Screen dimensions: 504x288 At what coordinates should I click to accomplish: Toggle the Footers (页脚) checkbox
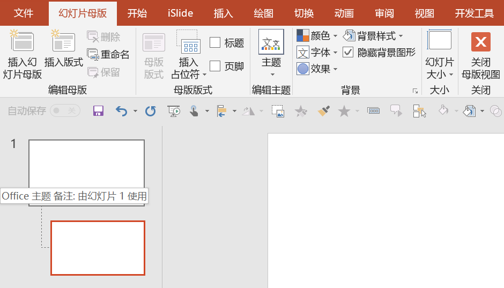214,66
